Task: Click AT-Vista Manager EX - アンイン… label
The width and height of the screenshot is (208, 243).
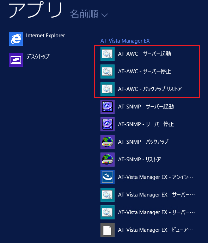Action: (155, 177)
